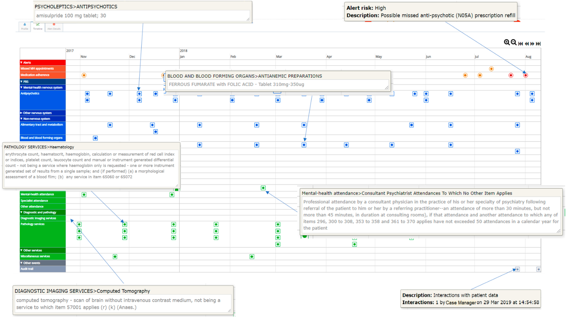Image resolution: width=566 pixels, height=318 pixels.
Task: Click the Alimentary tract event in late July
Action: point(517,125)
